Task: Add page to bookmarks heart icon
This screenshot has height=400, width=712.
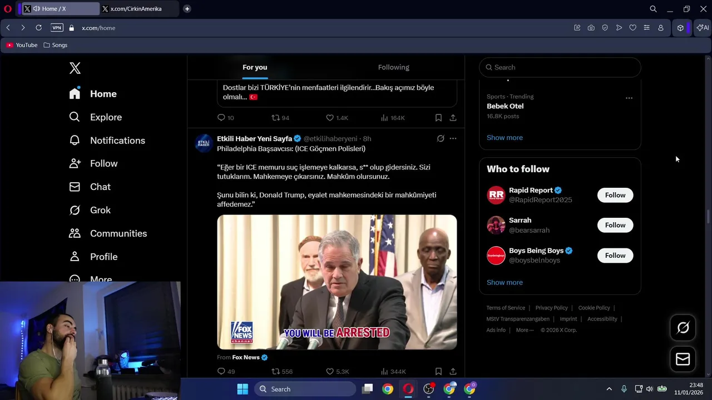Action: point(632,28)
